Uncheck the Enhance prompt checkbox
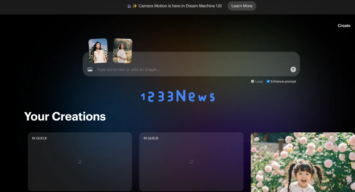 coord(268,81)
